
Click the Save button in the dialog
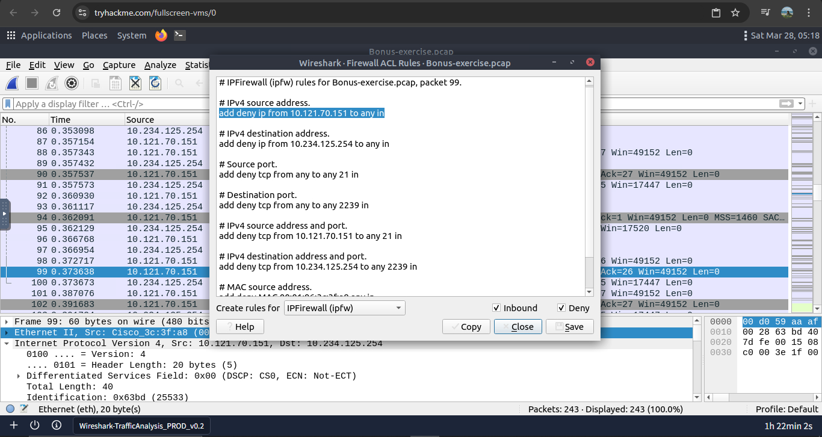[x=570, y=327]
